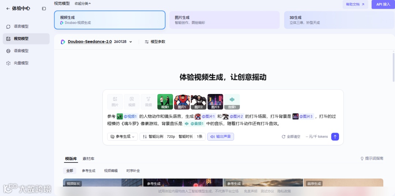This screenshot has height=196, width=395.
Task: Select the 音频1 waveform thumbnail
Action: (232, 102)
